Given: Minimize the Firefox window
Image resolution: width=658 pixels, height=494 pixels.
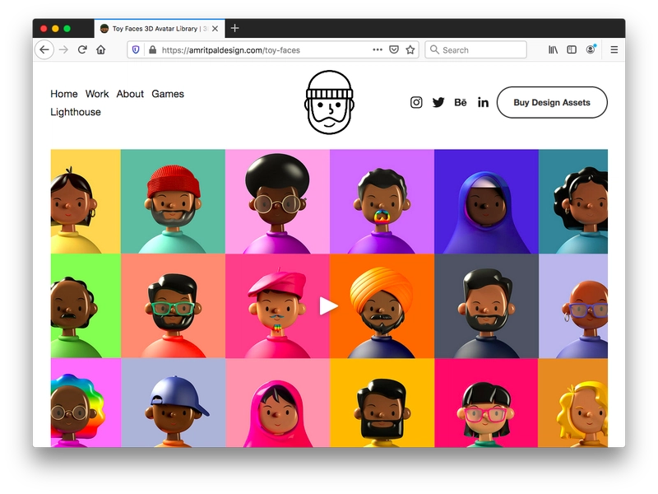Looking at the screenshot, I should (55, 29).
